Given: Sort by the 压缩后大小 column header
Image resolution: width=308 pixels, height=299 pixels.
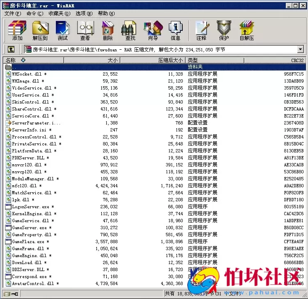Looking at the screenshot, I should tap(153, 60).
